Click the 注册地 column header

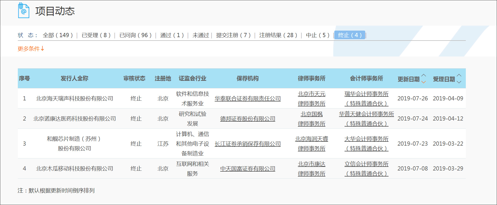(x=163, y=78)
